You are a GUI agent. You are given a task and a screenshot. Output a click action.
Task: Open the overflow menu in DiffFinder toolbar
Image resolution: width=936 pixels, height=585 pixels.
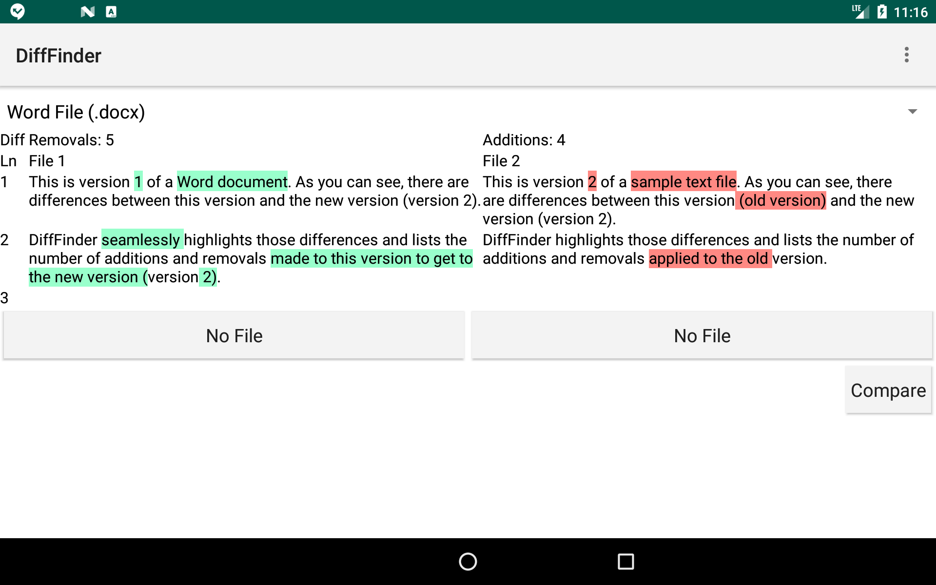(906, 55)
